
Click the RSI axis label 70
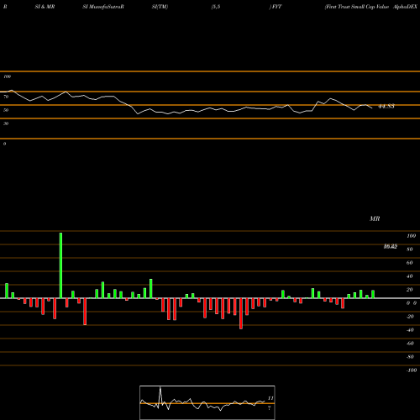pyautogui.click(x=6, y=97)
